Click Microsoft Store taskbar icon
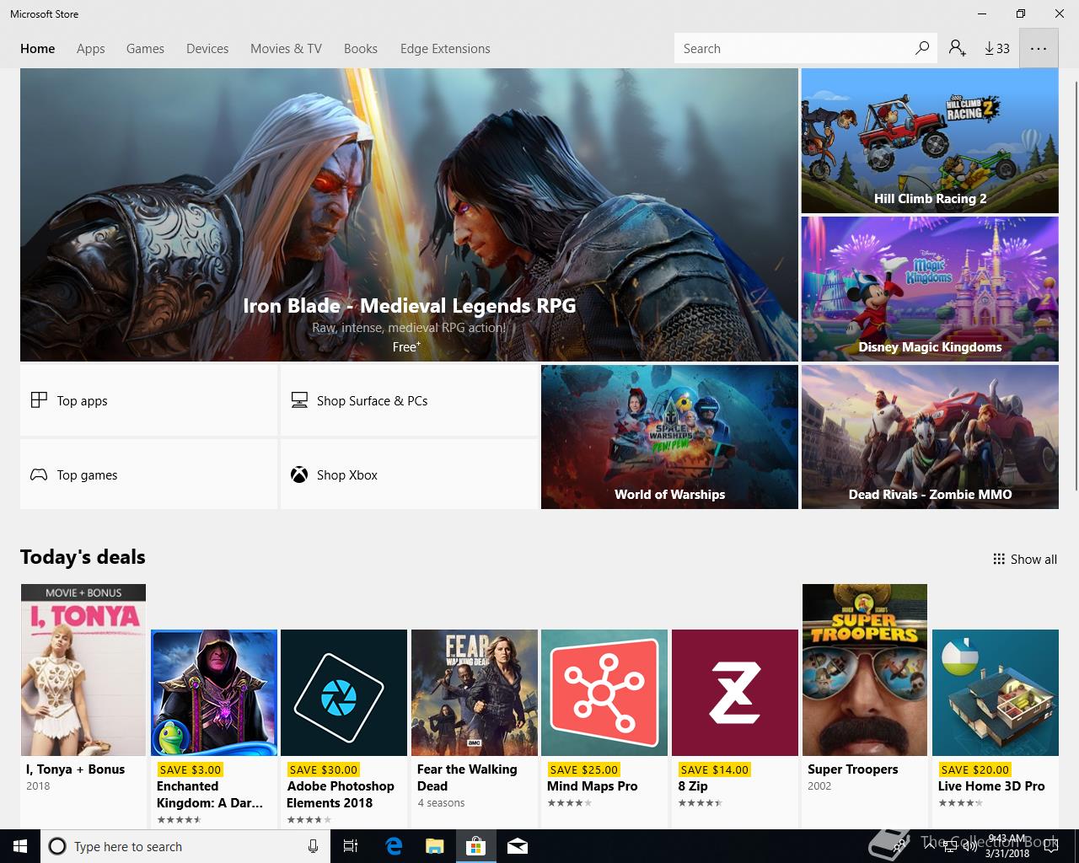 point(476,846)
